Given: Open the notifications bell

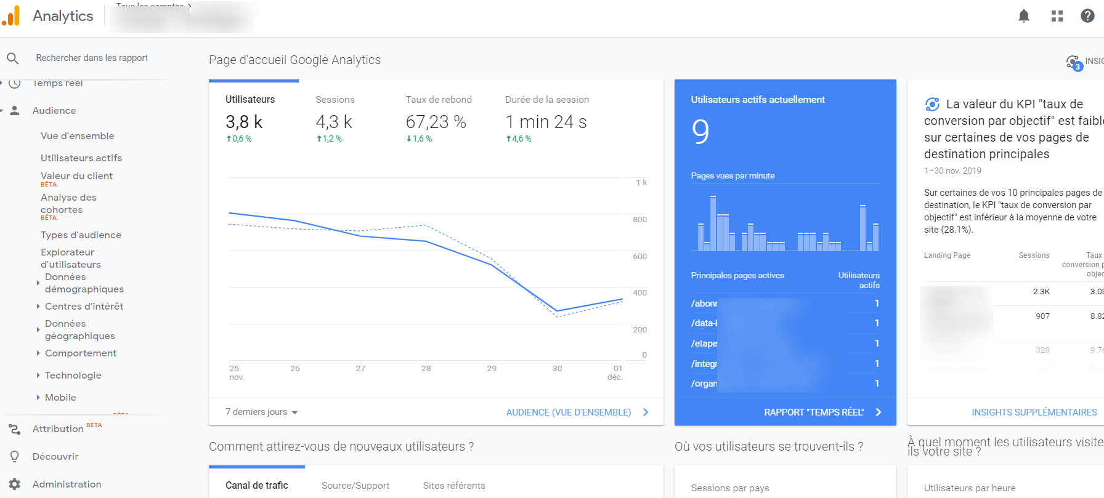Looking at the screenshot, I should (1024, 16).
